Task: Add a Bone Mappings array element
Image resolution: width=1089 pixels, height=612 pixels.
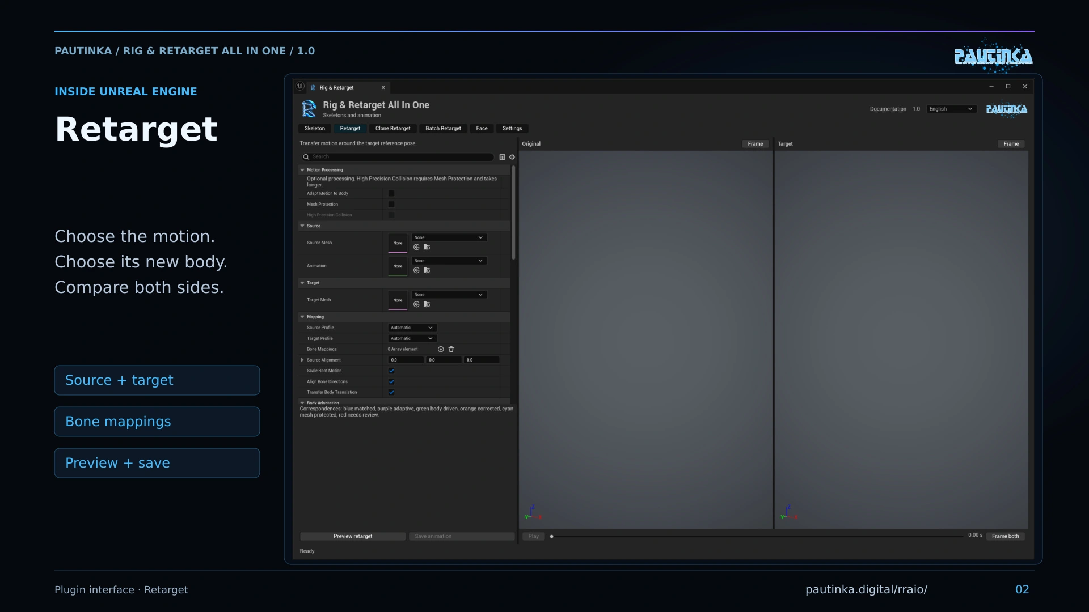Action: 441,349
